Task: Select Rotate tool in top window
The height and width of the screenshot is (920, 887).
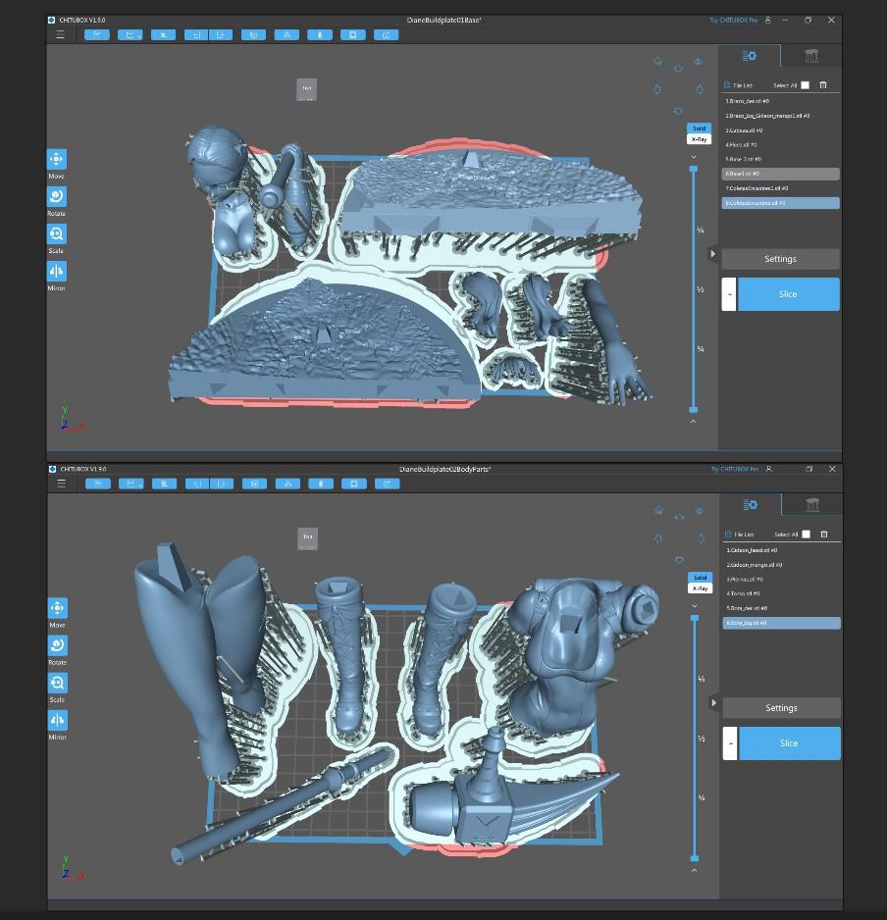Action: click(56, 196)
